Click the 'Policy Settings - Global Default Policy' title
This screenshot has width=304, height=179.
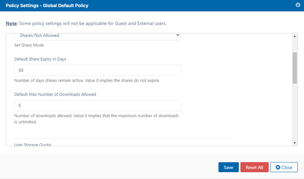[47, 6]
